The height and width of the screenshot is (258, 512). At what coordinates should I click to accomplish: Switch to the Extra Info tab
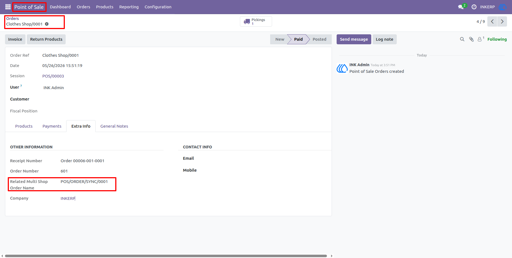pyautogui.click(x=81, y=126)
